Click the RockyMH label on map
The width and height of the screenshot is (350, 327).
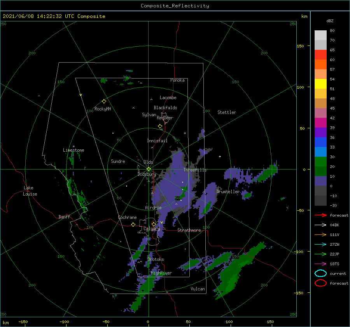pos(103,109)
